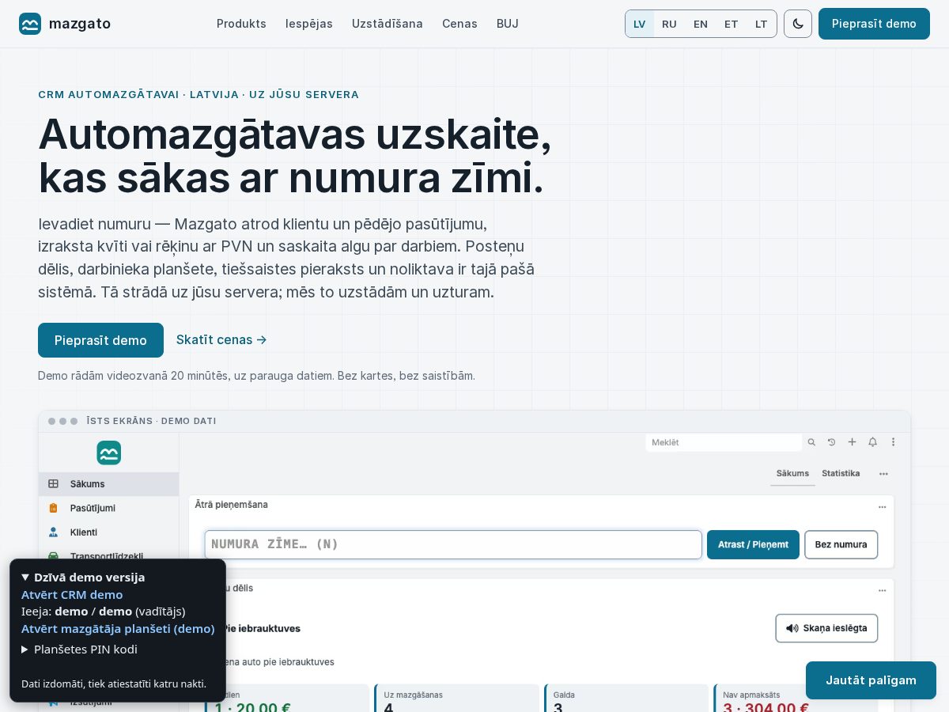
Task: Open the three-dot menu next to Statistika tab
Action: [x=883, y=473]
